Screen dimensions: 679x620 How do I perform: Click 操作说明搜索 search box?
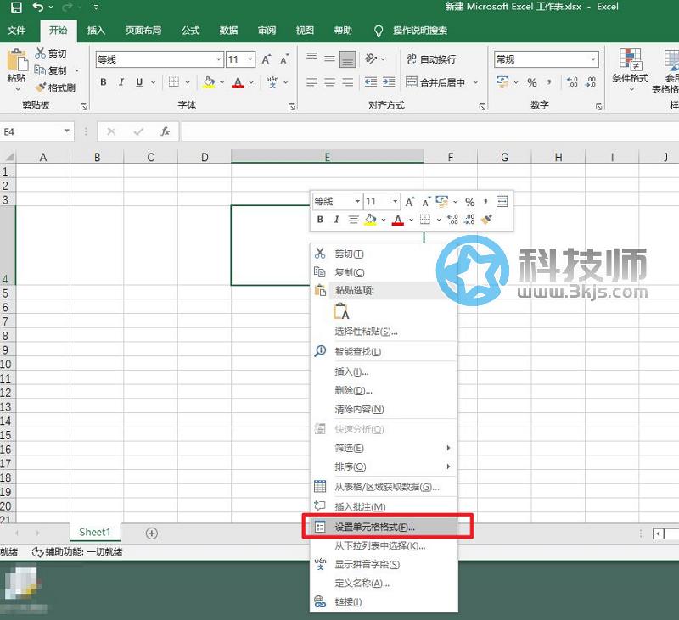coord(419,31)
